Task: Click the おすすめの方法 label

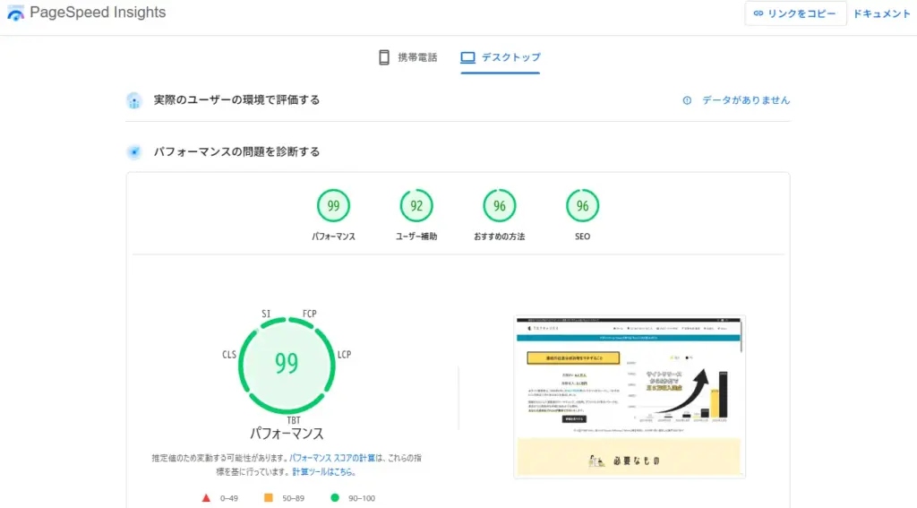Action: (500, 237)
